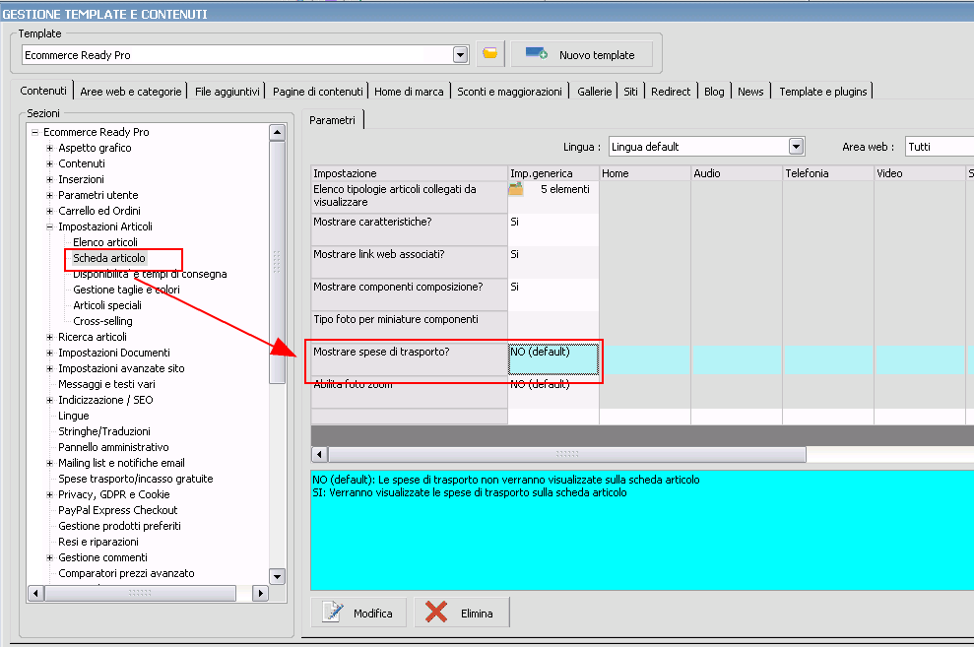
Task: Expand the Aspetto grafico tree node
Action: (49, 148)
